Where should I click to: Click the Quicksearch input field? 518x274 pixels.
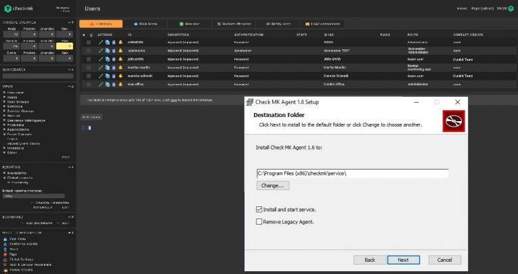[x=38, y=76]
